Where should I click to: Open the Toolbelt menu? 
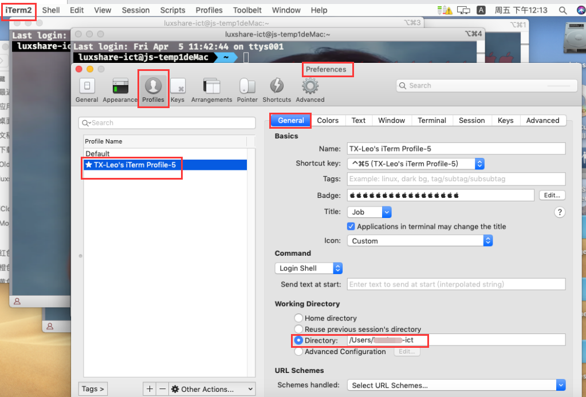click(247, 10)
